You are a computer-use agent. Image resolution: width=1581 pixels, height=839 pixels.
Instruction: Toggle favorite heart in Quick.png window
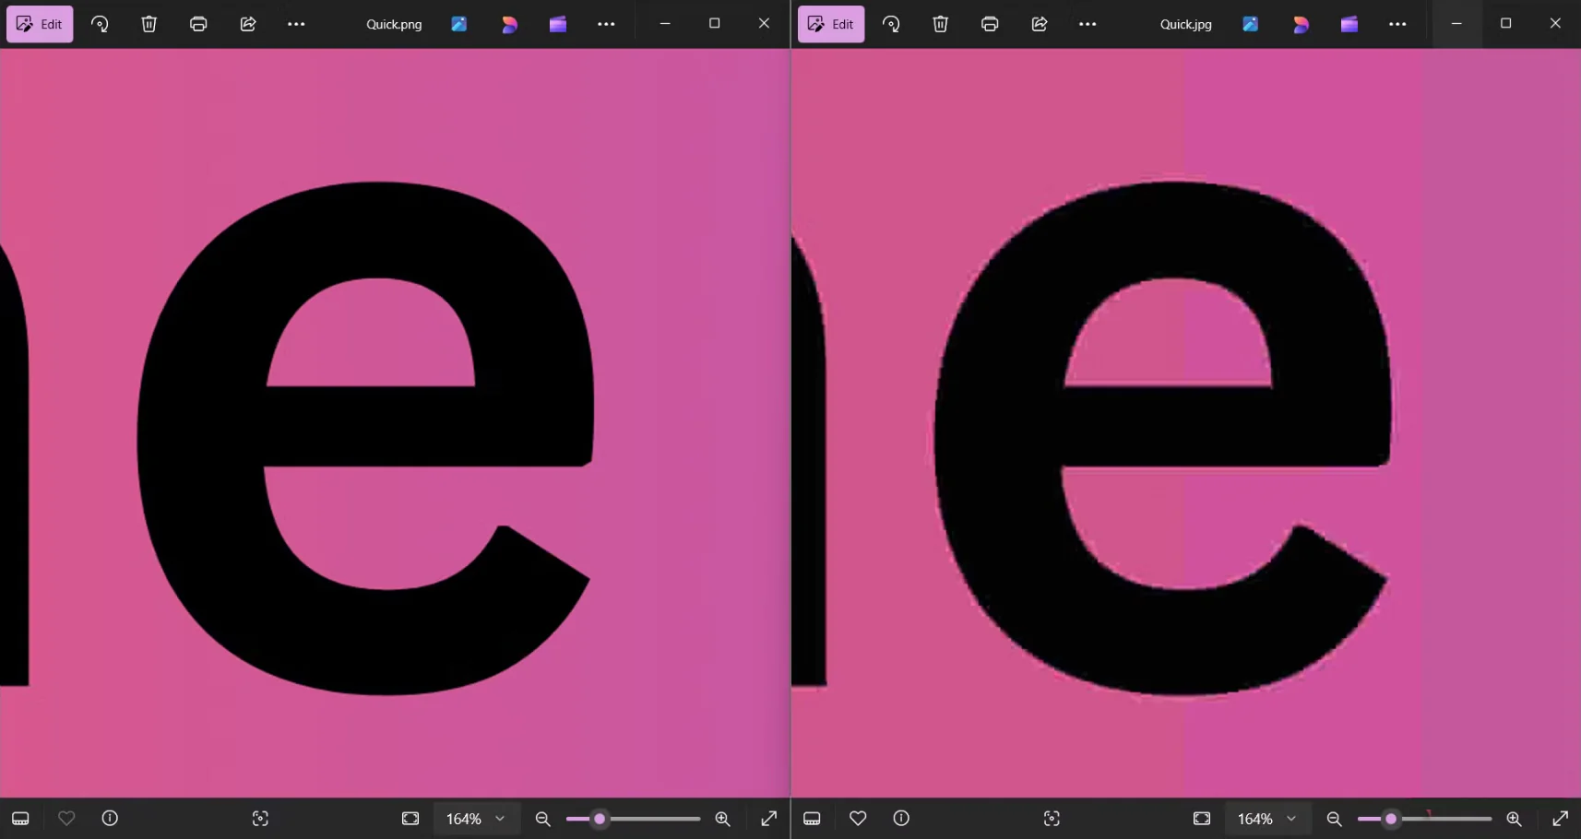(66, 818)
